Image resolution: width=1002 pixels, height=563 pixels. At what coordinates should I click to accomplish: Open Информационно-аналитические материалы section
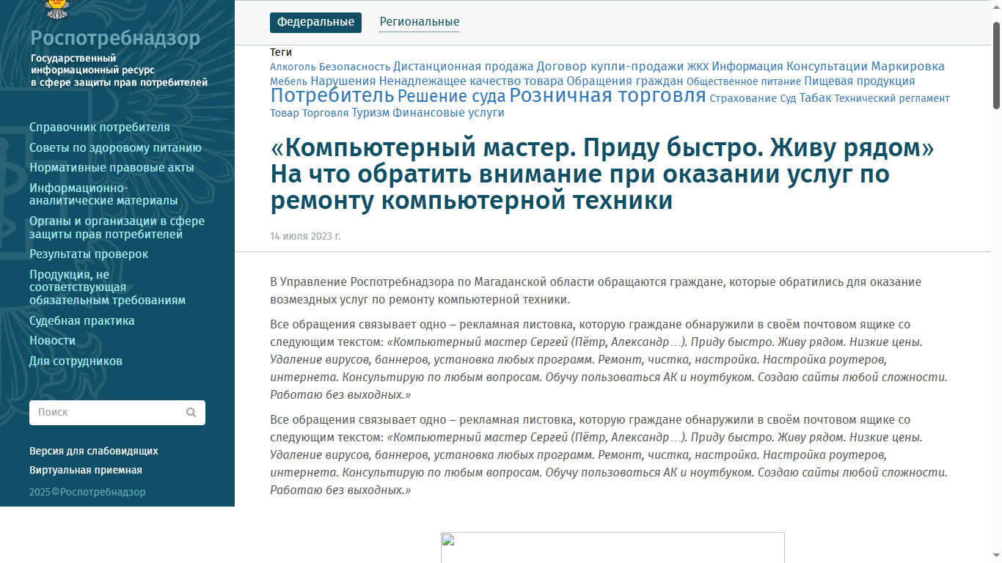103,194
